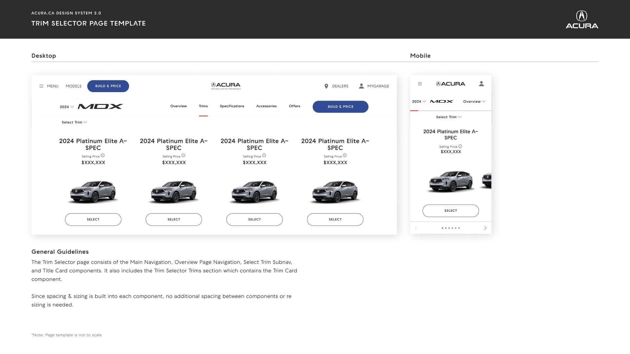630x354 pixels.
Task: Click SELECT on the first desktop trim card
Action: [93, 220]
